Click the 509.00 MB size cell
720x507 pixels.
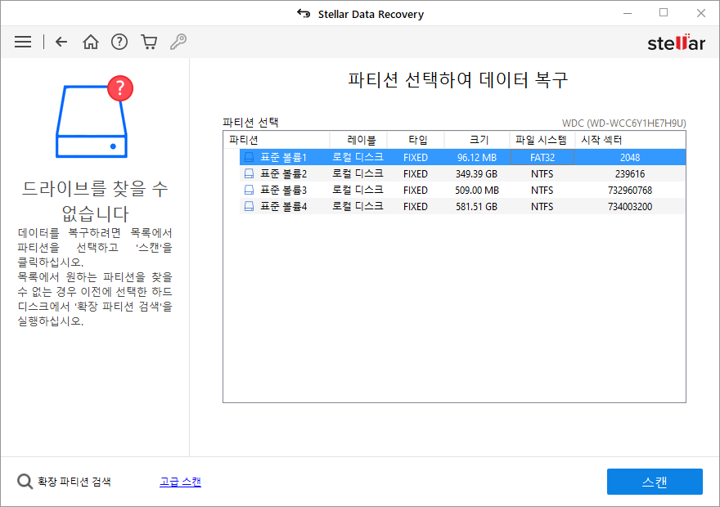(x=477, y=190)
